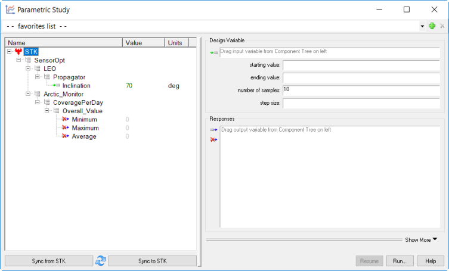This screenshot has height=271, width=449.
Task: Open the favorites list dropdown arrow
Action: (423, 26)
